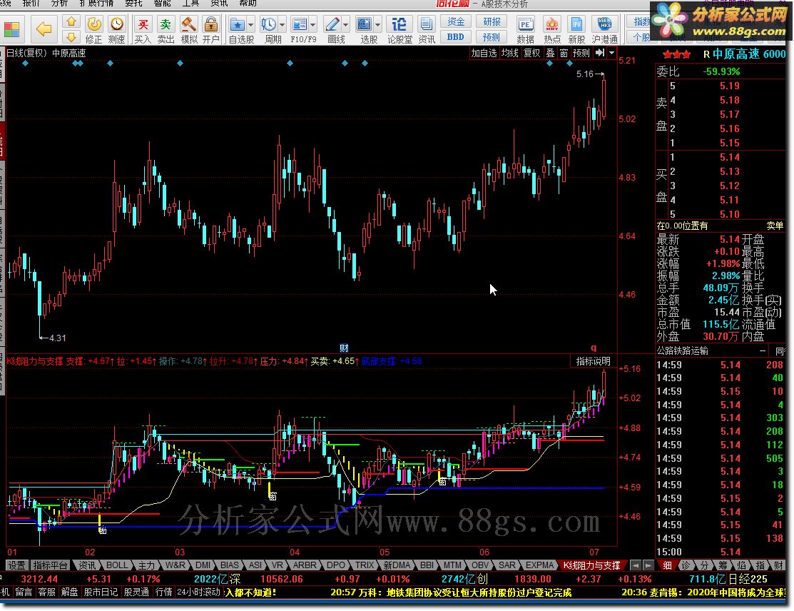Click the 开户 lock icon
This screenshot has width=794, height=611.
pyautogui.click(x=210, y=24)
